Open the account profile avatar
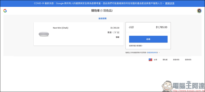The height and width of the screenshot is (92, 205). coord(199,11)
